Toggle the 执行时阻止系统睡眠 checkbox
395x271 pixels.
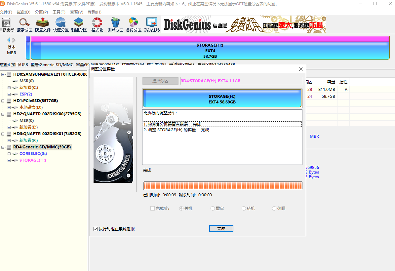[x=96, y=229]
